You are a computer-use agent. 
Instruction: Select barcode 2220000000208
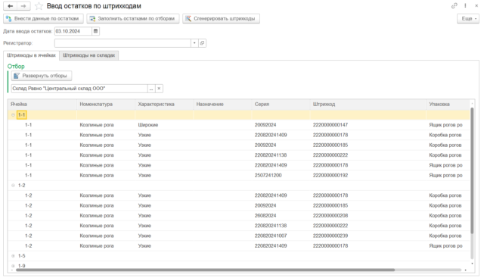[x=330, y=216]
